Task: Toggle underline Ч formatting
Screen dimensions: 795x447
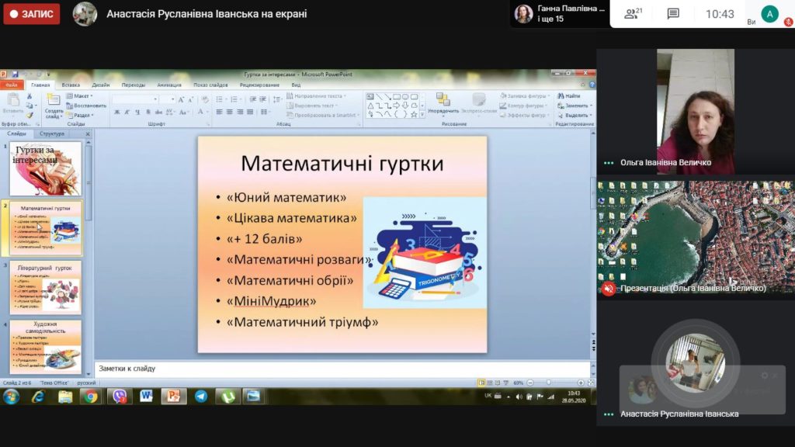Action: click(x=137, y=112)
